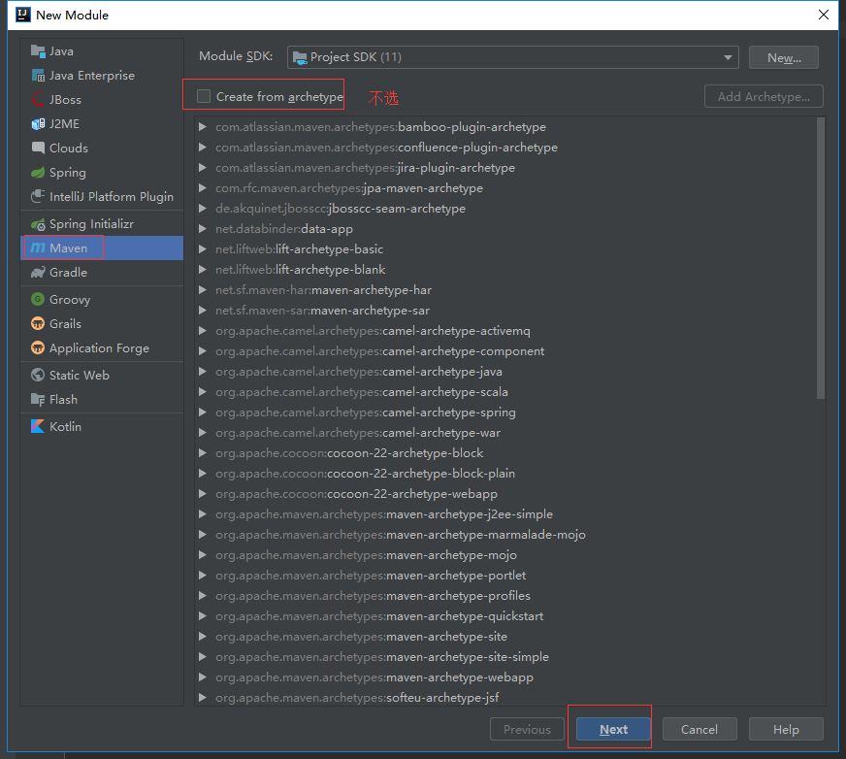Screen dimensions: 846x759
Task: Click the Next button
Action: [613, 729]
